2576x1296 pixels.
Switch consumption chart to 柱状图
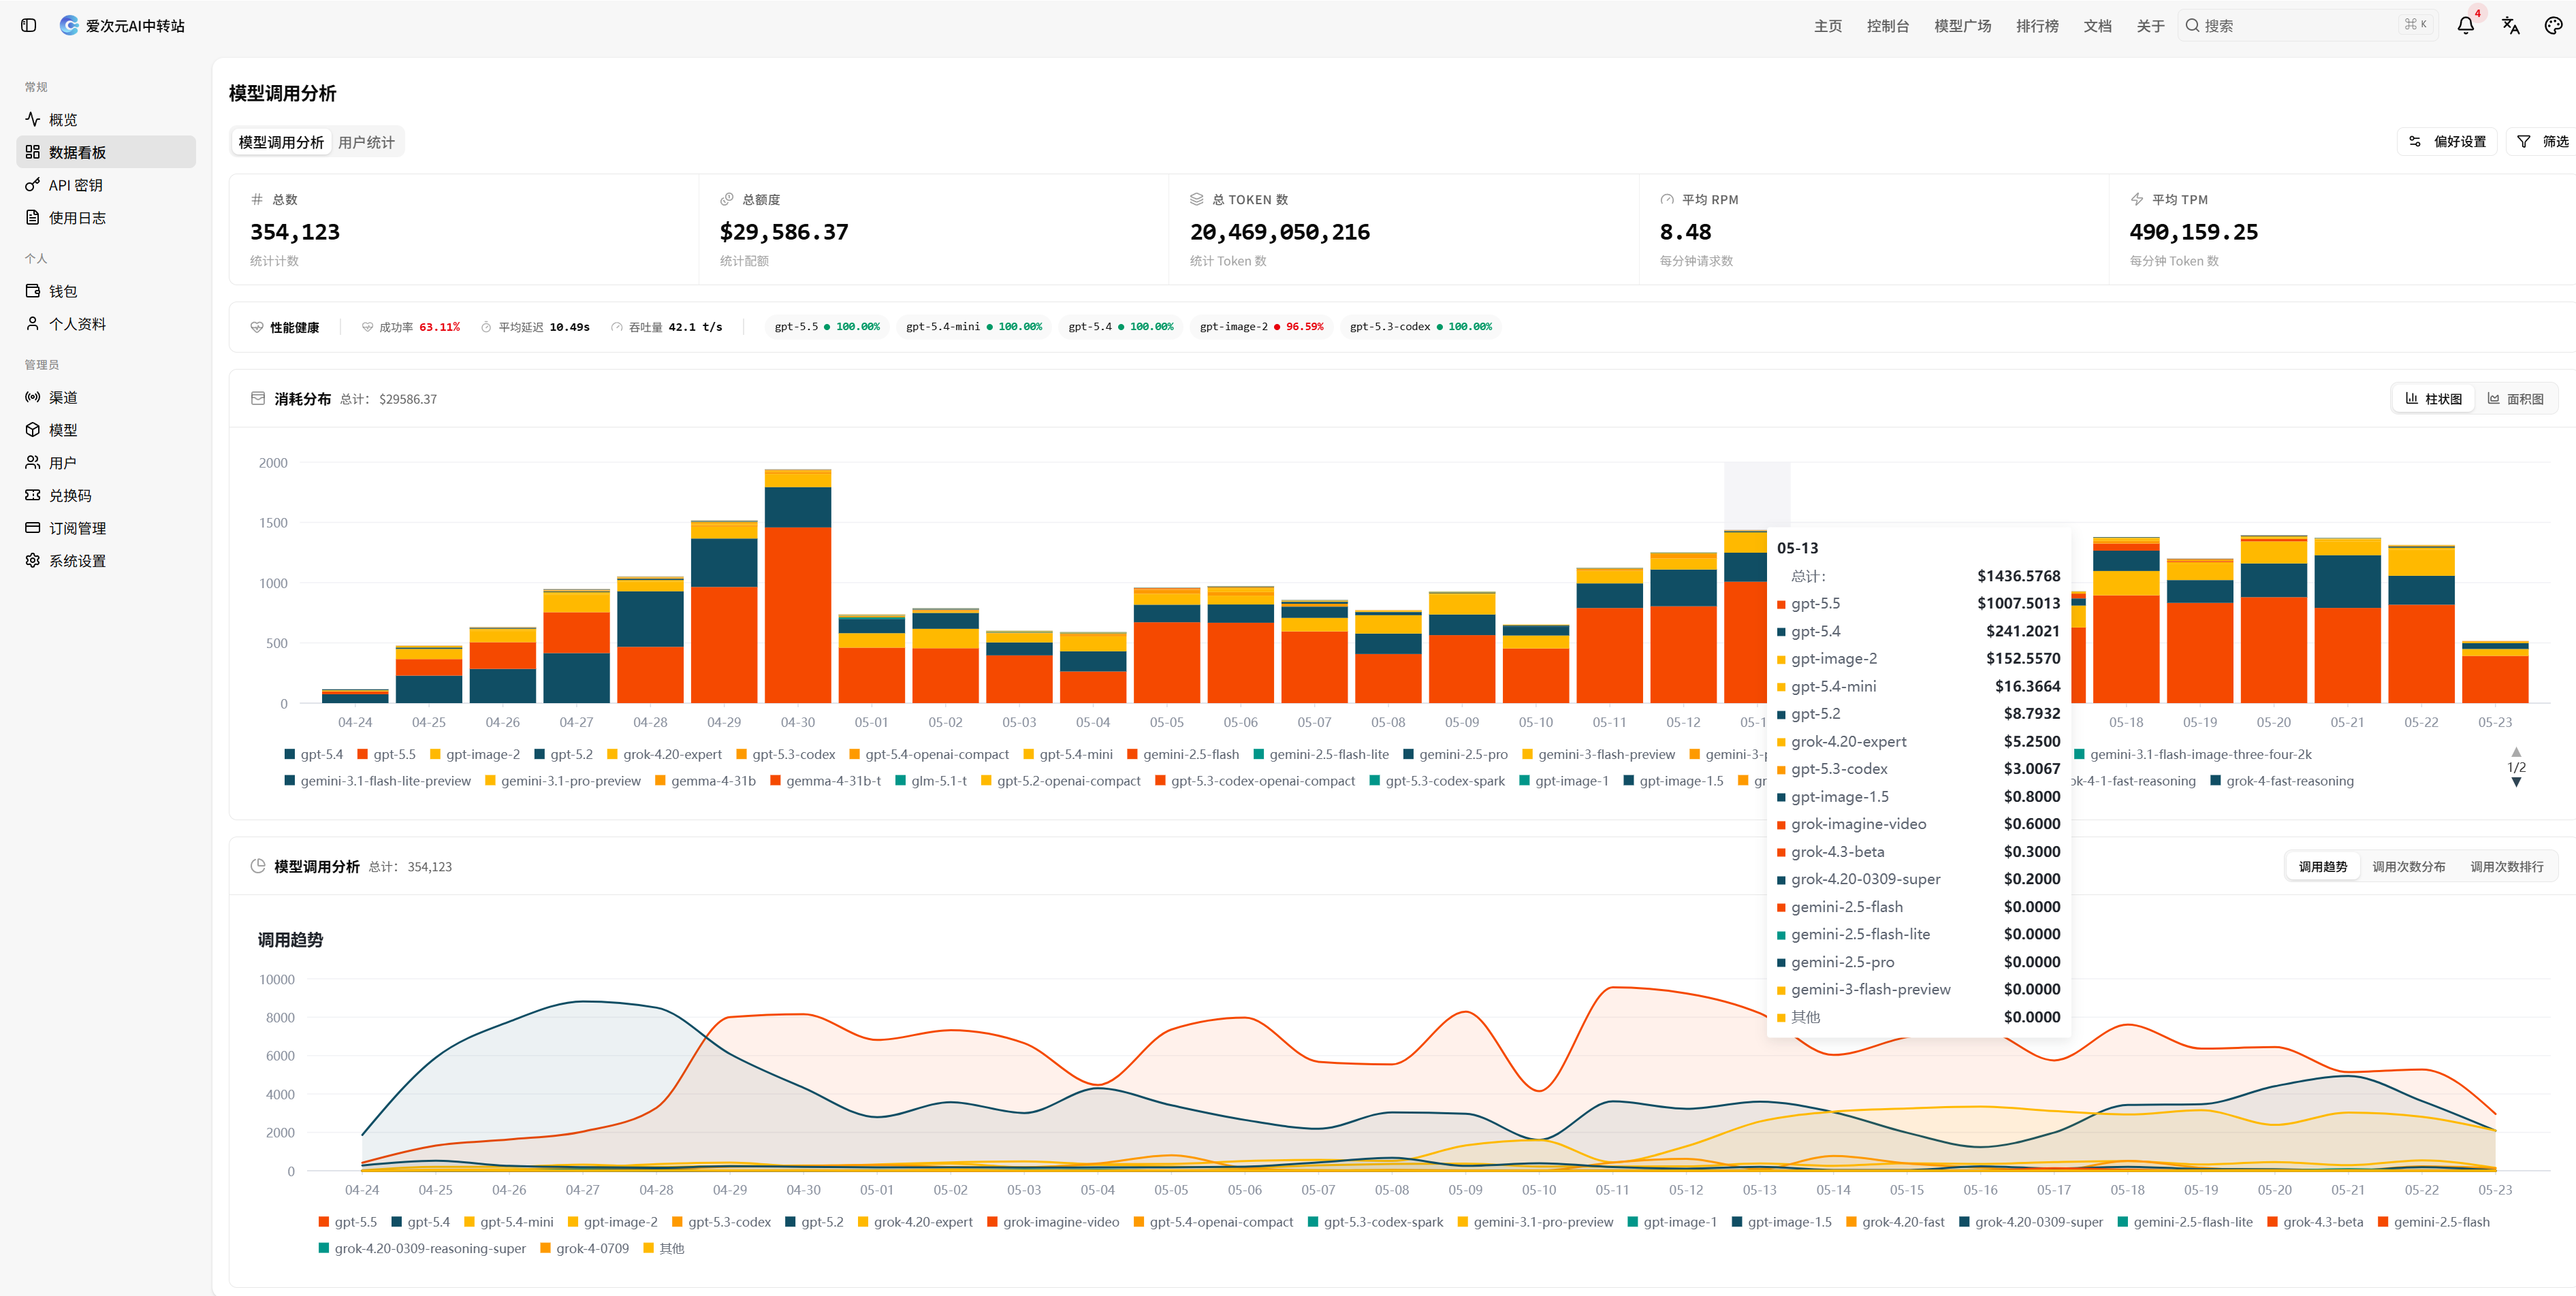click(2434, 399)
